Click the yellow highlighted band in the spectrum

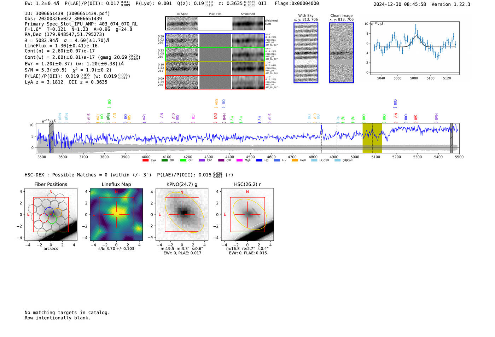372,138
